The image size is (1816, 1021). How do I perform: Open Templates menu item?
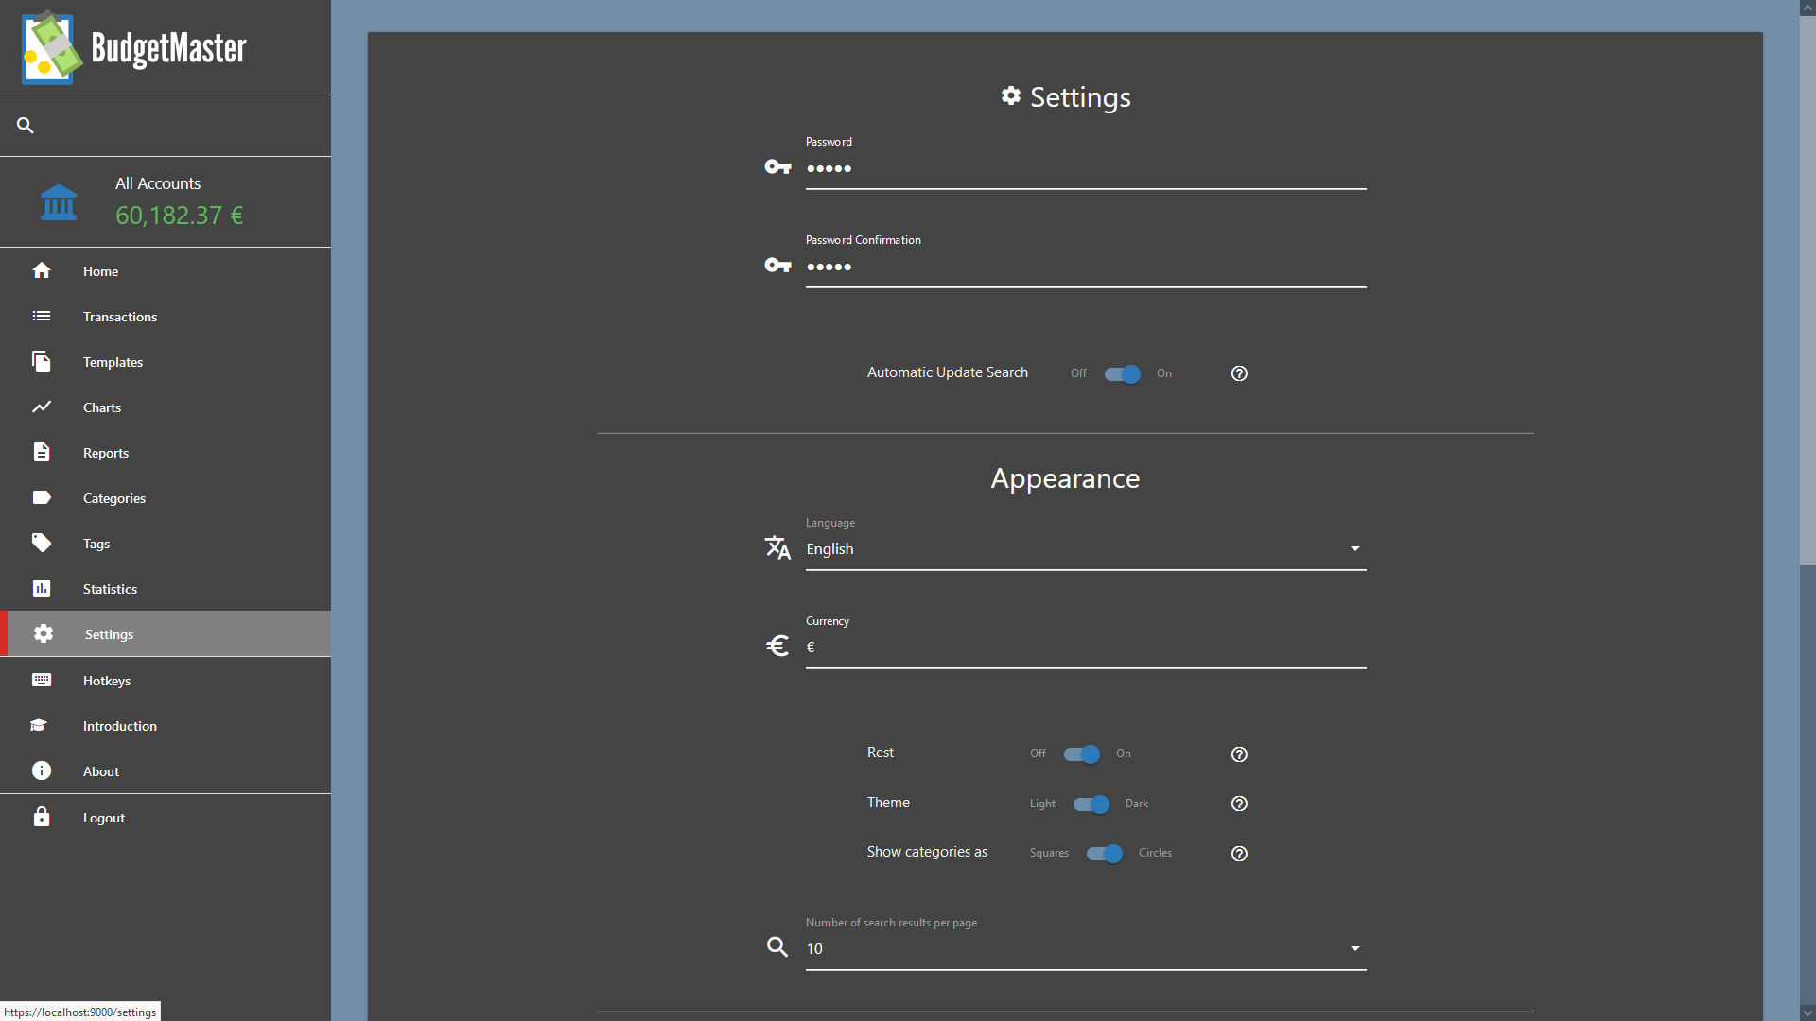[x=166, y=362]
